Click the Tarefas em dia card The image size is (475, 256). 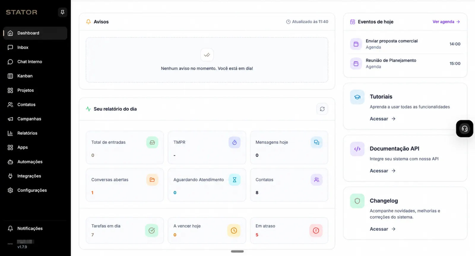click(x=125, y=231)
